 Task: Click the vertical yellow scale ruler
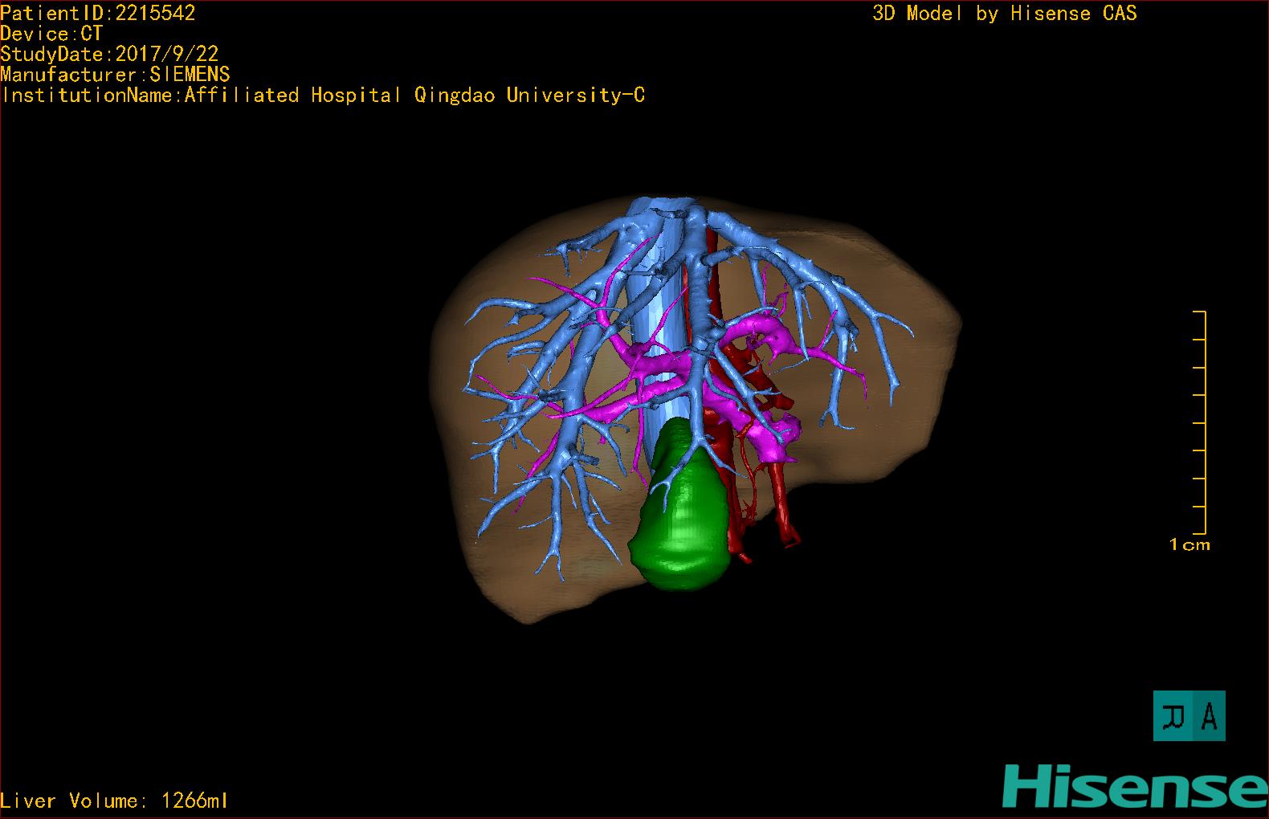pyautogui.click(x=1200, y=422)
